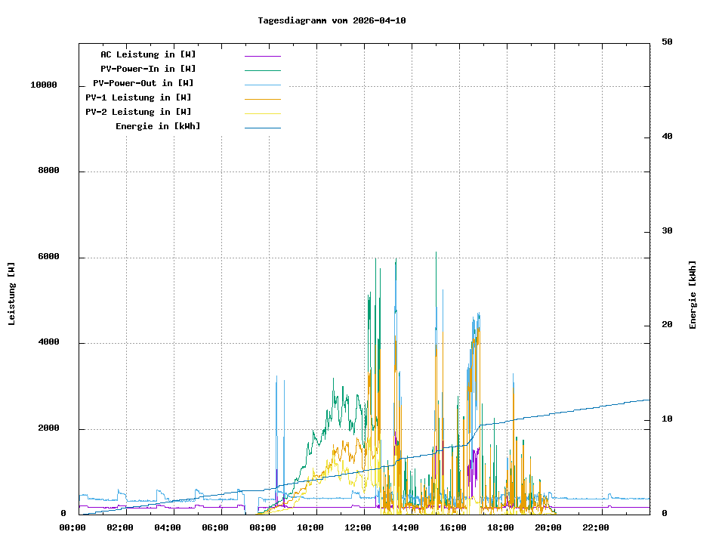
Task: Click the 20:00 tick on time axis
Action: pos(548,527)
